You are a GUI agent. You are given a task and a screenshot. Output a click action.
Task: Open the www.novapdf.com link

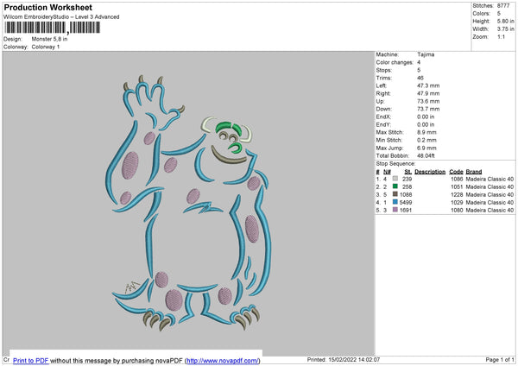223,360
